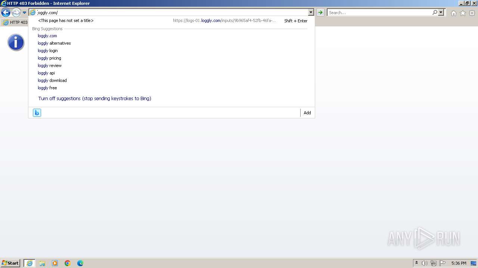Click inside the address bar URL field
478x268 pixels.
coord(172,12)
